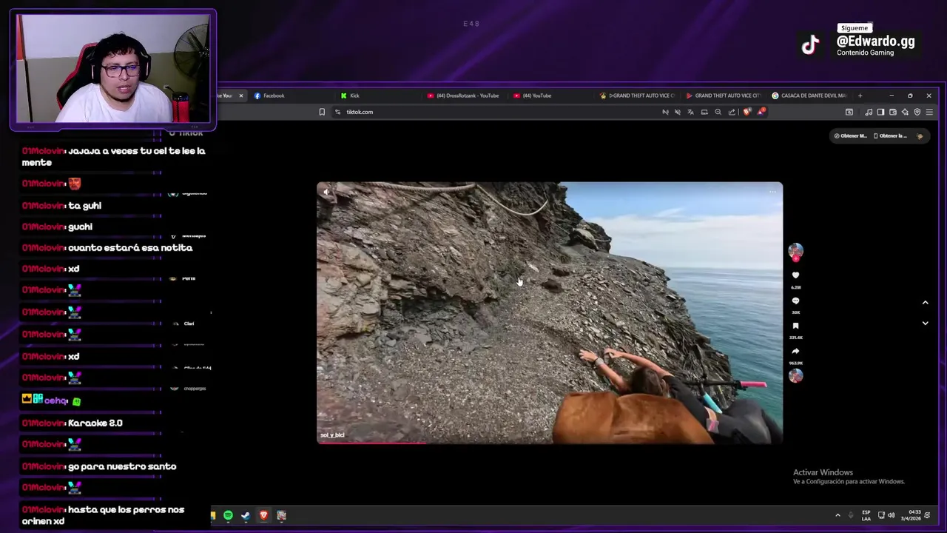Click the zoom magnifier icon in address bar
This screenshot has width=947, height=533.
point(718,112)
